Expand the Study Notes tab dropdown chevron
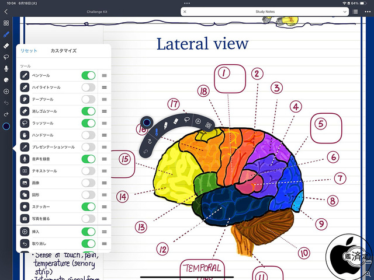 [344, 12]
